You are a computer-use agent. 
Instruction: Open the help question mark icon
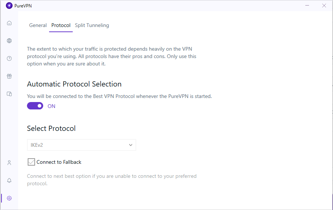tap(9, 58)
